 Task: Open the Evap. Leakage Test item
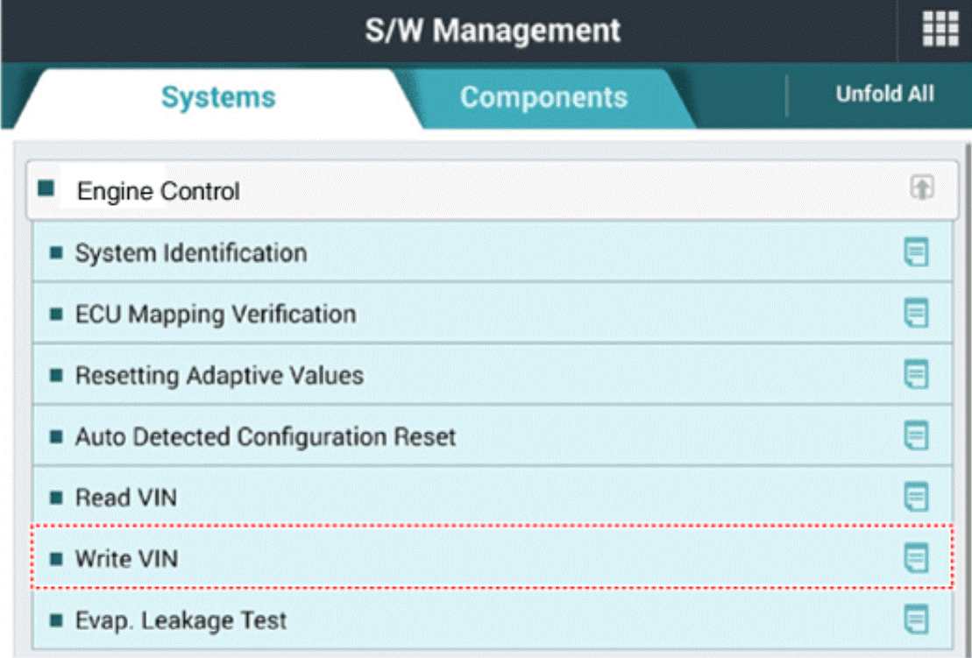tap(181, 620)
